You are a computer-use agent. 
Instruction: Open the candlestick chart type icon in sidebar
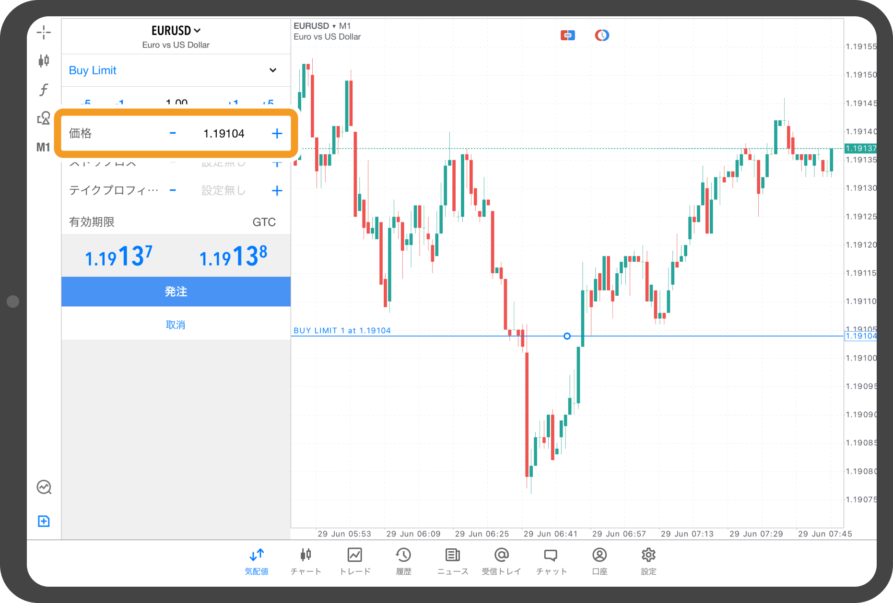[x=44, y=61]
